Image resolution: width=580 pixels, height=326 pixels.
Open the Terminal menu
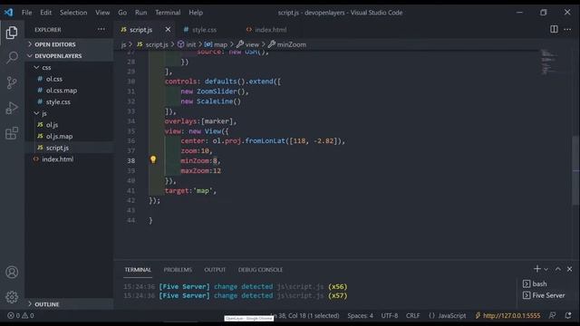click(x=168, y=12)
